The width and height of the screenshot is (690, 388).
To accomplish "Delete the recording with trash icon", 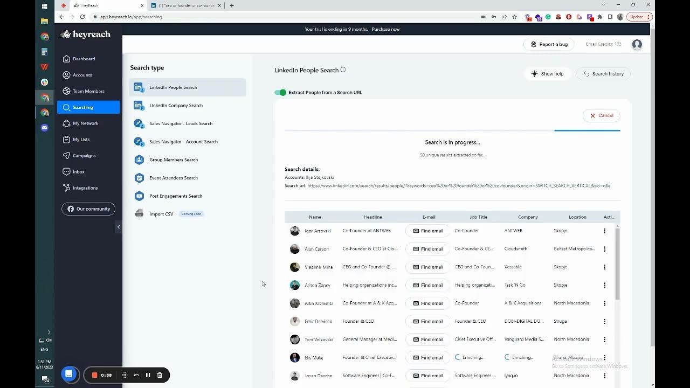I will (160, 375).
